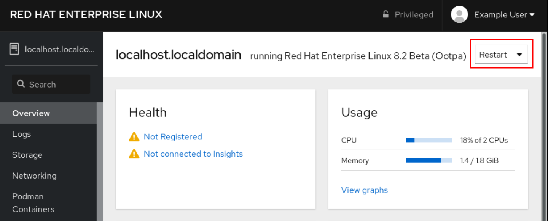Navigate to Networking in sidebar
The width and height of the screenshot is (548, 221).
pyautogui.click(x=34, y=176)
